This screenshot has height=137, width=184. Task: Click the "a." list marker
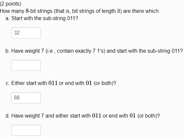(8, 18)
